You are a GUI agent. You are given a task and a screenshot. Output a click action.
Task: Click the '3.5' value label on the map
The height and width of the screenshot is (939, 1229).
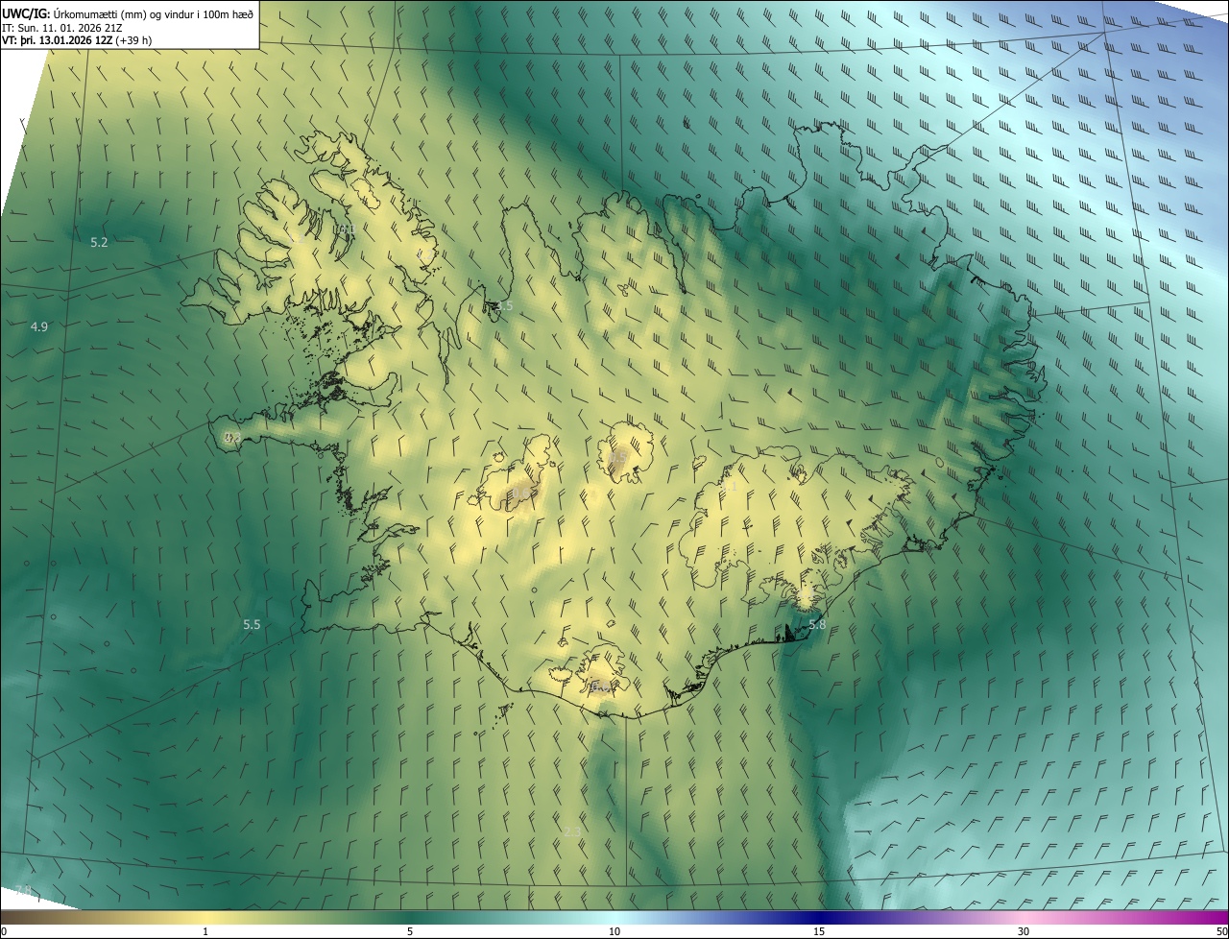(x=505, y=306)
